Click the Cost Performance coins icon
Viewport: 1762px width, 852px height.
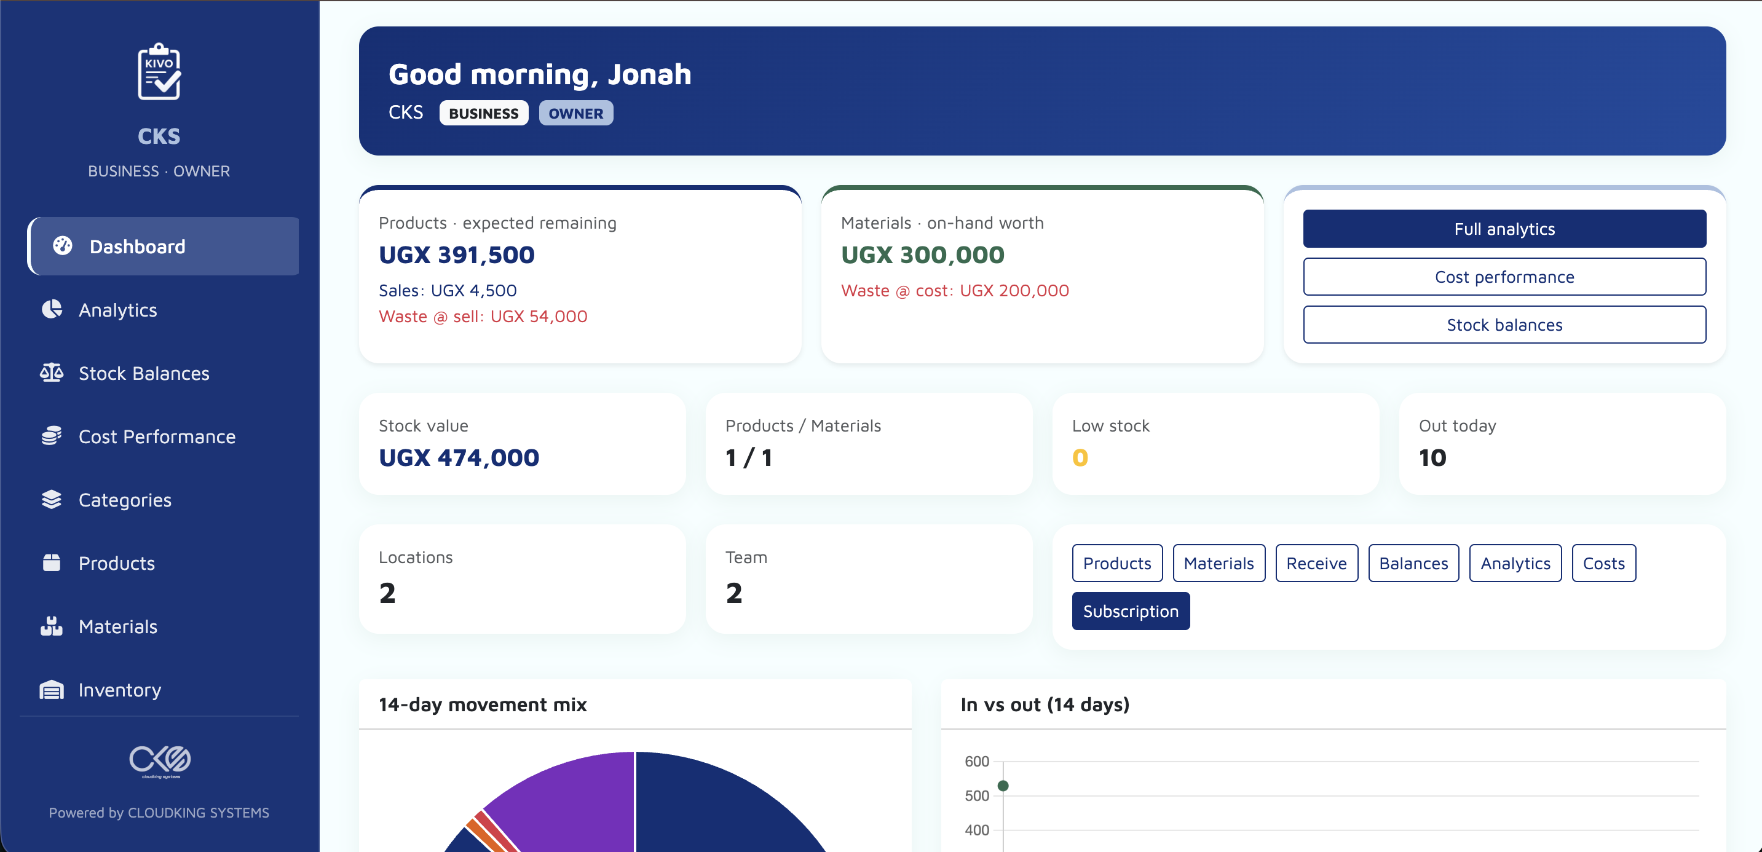click(x=51, y=436)
